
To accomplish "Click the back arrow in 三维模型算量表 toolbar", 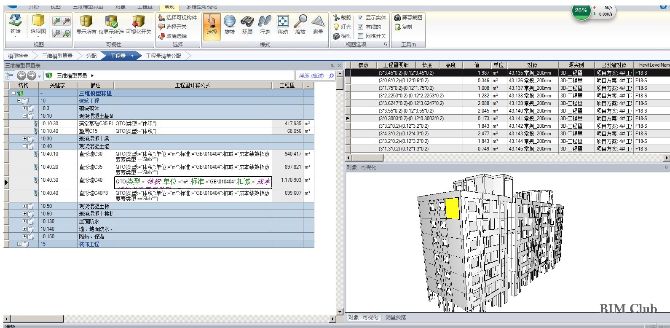I will pyautogui.click(x=21, y=75).
